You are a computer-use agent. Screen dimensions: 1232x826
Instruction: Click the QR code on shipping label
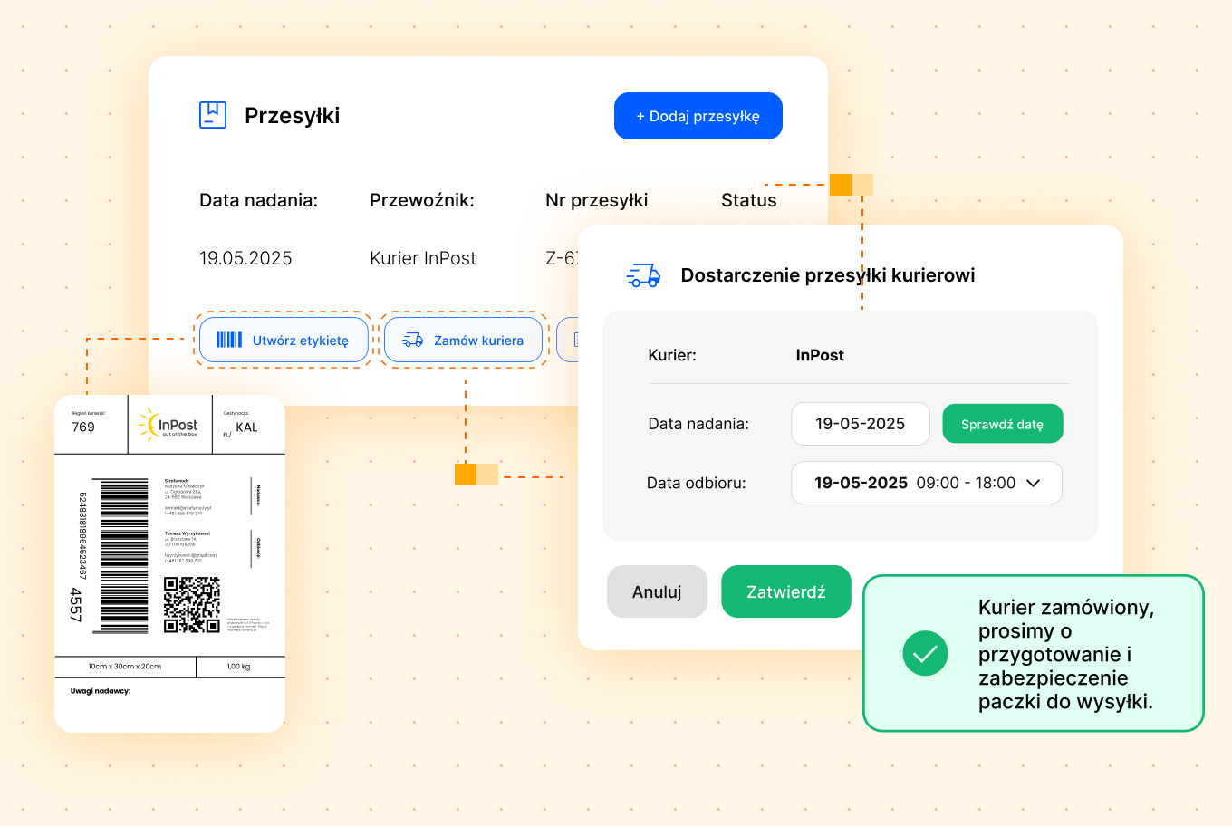(x=192, y=604)
